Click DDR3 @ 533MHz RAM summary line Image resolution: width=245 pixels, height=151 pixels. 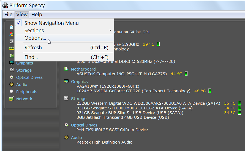[126, 61]
